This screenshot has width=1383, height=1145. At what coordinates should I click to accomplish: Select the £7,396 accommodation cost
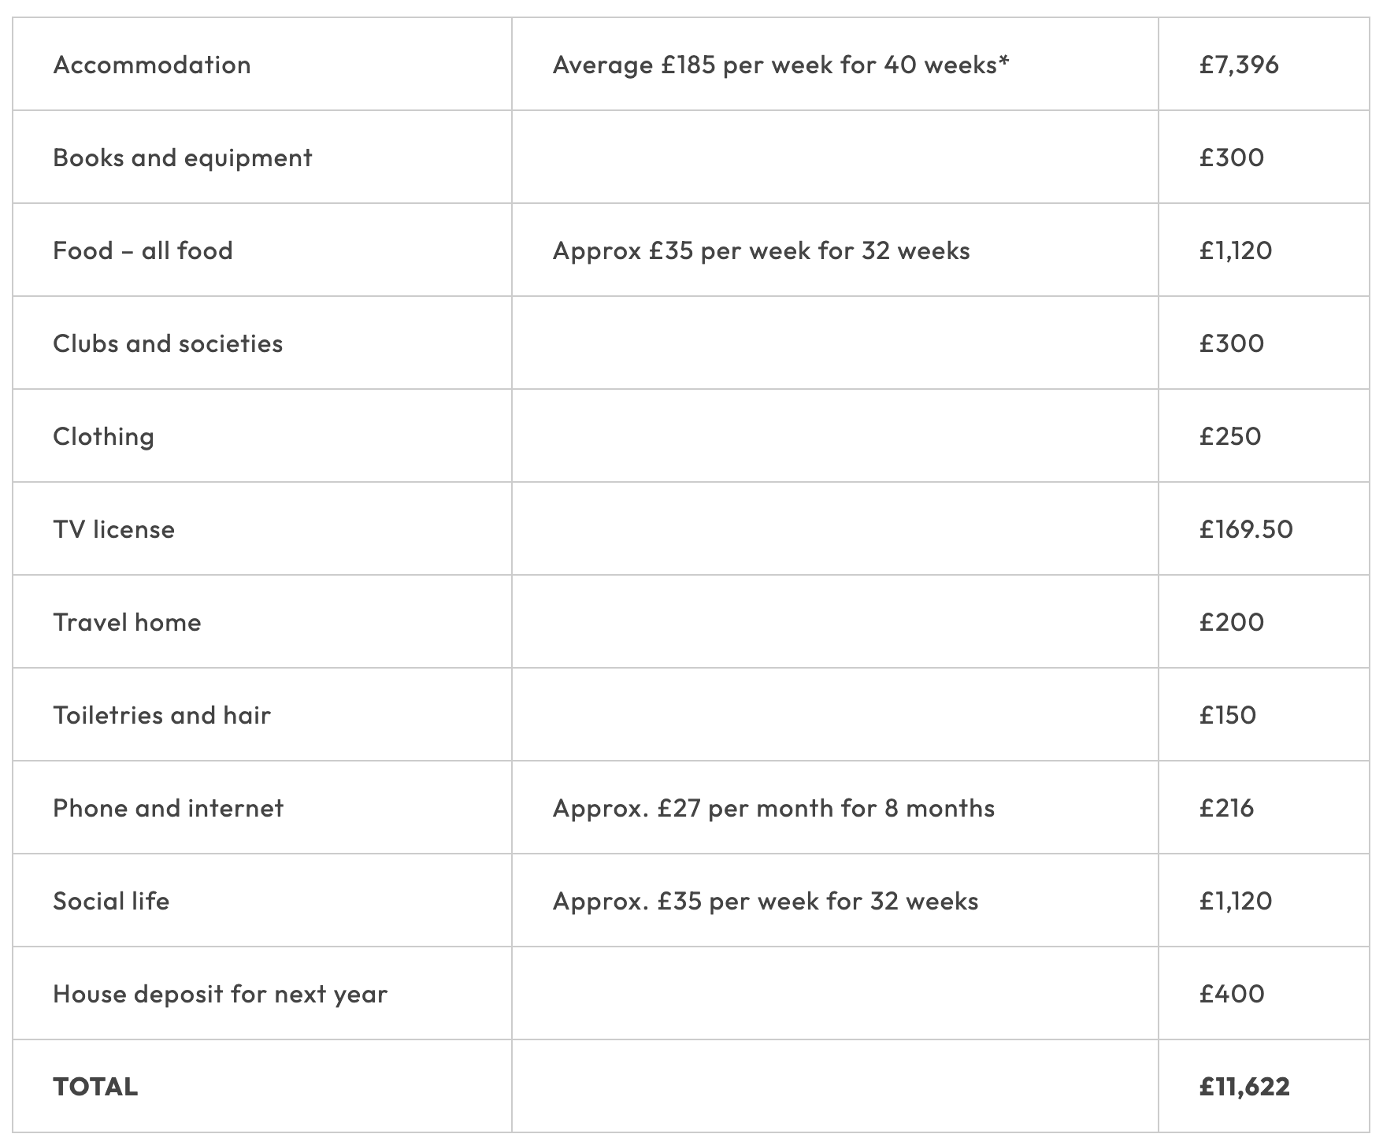pyautogui.click(x=1239, y=65)
